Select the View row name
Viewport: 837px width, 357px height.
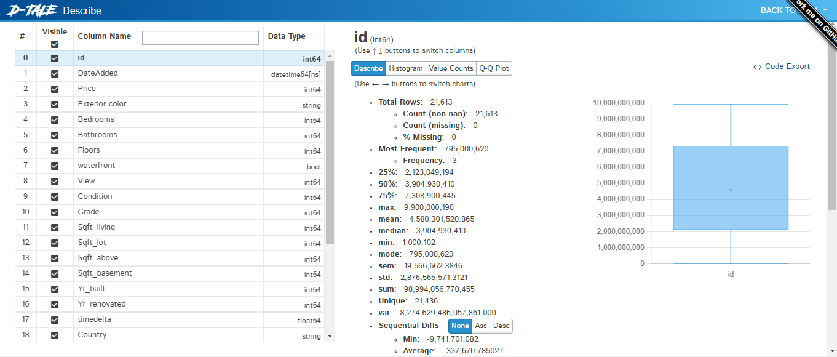coord(87,181)
